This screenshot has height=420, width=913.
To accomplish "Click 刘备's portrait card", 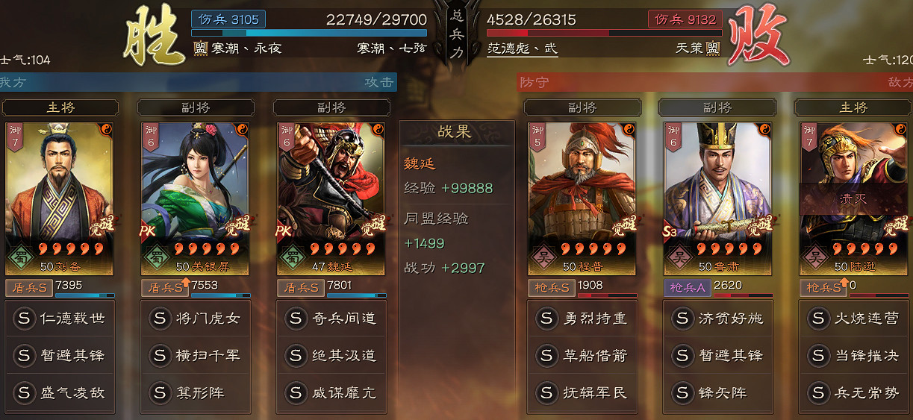I will point(59,198).
